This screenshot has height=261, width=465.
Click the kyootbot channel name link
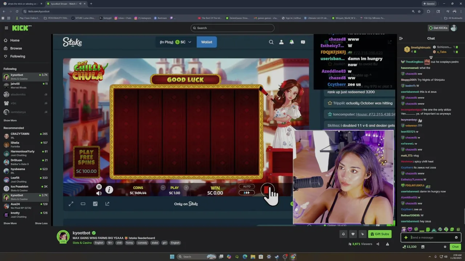[x=81, y=233]
